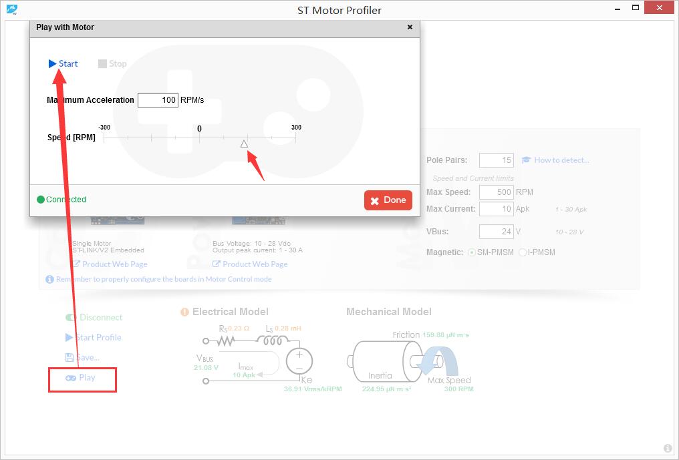Viewport: 679px width, 460px height.
Task: Click the Done button
Action: [388, 200]
